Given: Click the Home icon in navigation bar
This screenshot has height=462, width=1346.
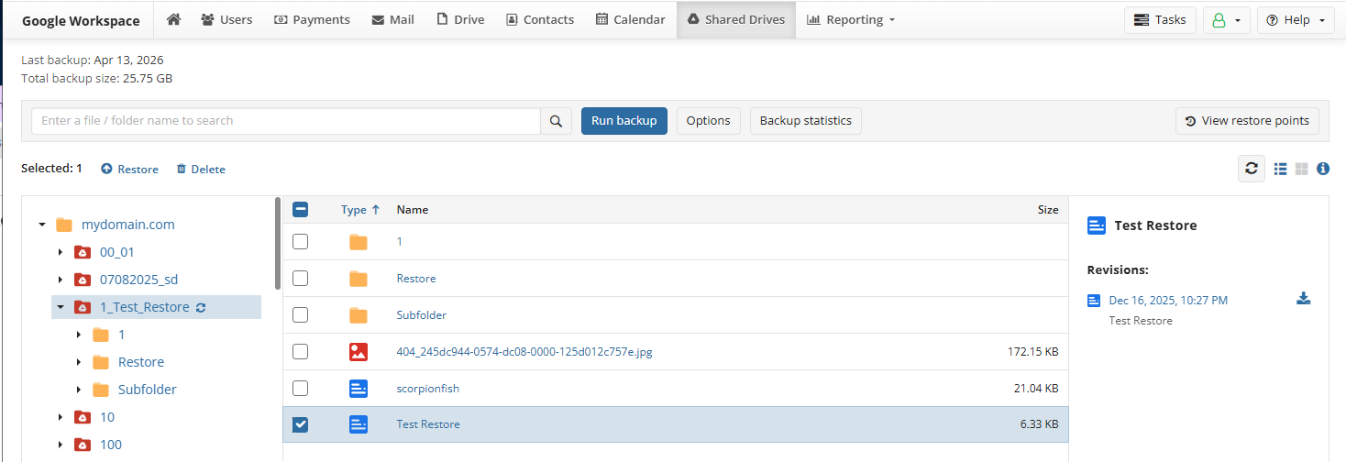Looking at the screenshot, I should click(x=172, y=19).
